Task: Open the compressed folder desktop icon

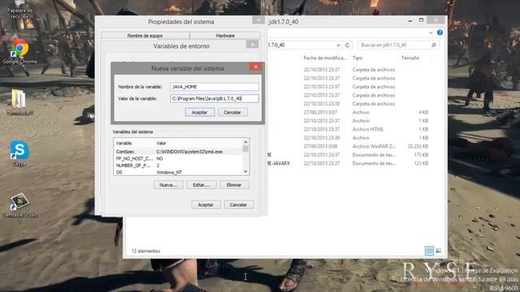Action: click(x=19, y=102)
